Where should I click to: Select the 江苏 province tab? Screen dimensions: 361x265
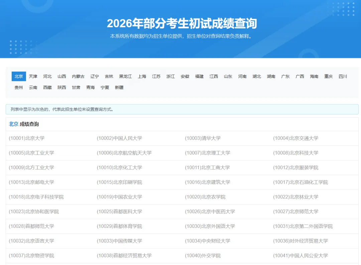click(x=156, y=76)
